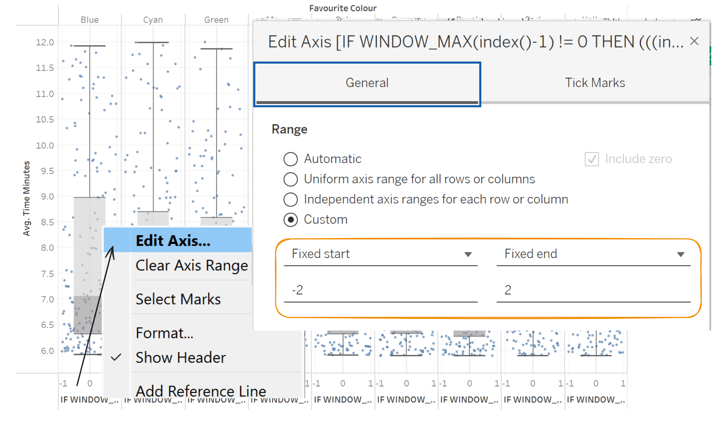
Task: Choose Uniform axis range radio button
Action: [291, 179]
